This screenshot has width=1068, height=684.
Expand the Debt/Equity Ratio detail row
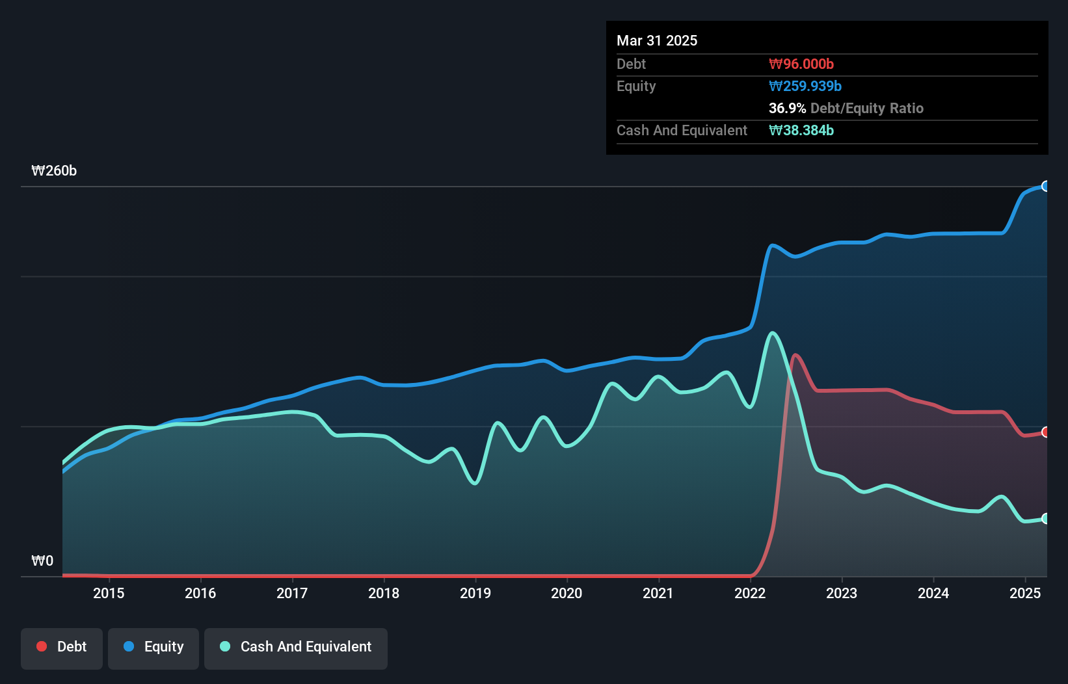coord(846,108)
